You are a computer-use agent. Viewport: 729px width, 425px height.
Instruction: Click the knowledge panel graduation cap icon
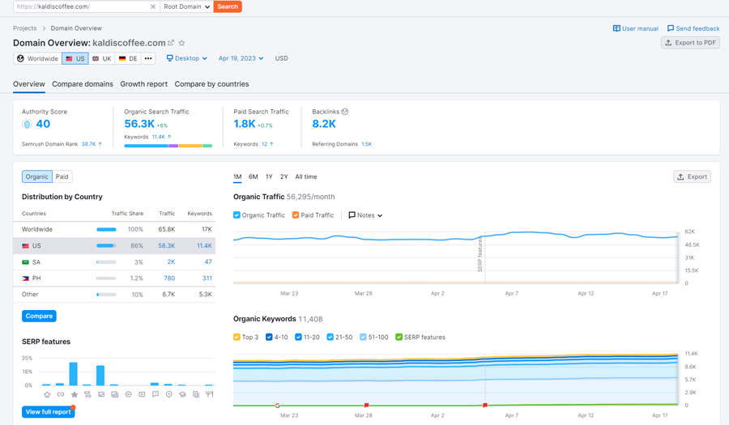tap(182, 394)
